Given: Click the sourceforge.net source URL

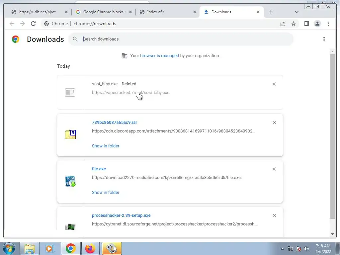Looking at the screenshot, I should pyautogui.click(x=175, y=224).
